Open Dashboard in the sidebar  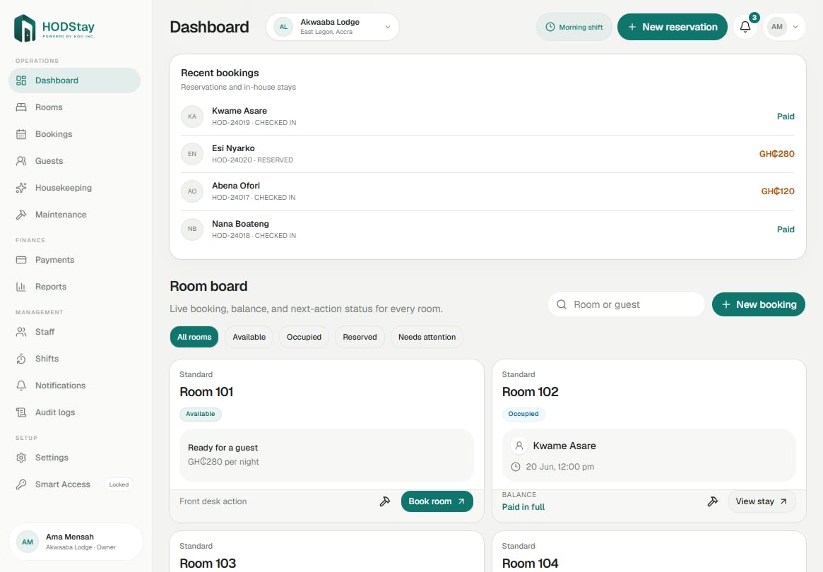[75, 81]
